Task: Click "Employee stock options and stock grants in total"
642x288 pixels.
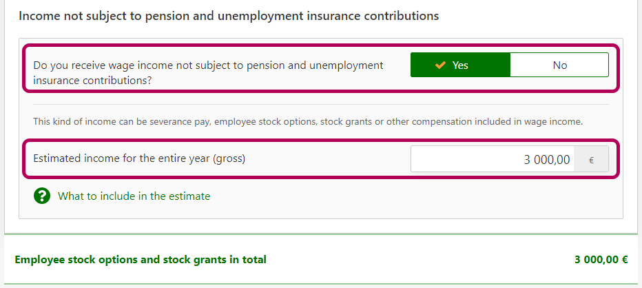Action: tap(141, 260)
